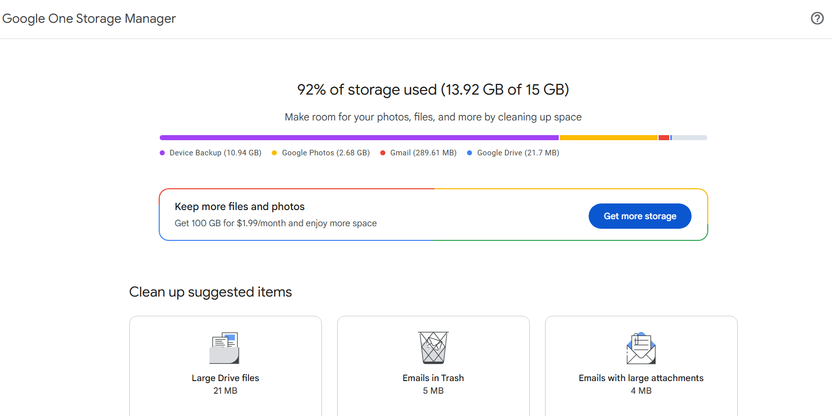Open the Emails in Trash card title
This screenshot has width=832, height=416.
tap(433, 378)
